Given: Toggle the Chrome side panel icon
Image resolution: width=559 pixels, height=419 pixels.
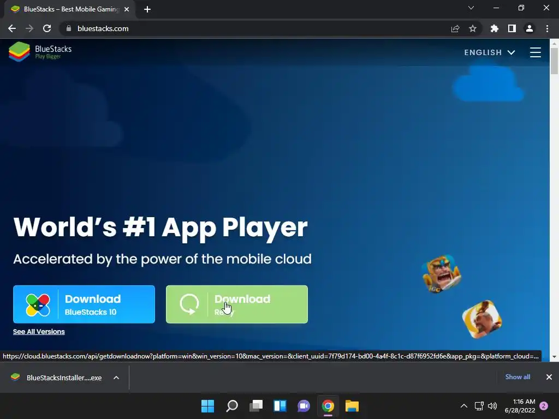Looking at the screenshot, I should [512, 28].
